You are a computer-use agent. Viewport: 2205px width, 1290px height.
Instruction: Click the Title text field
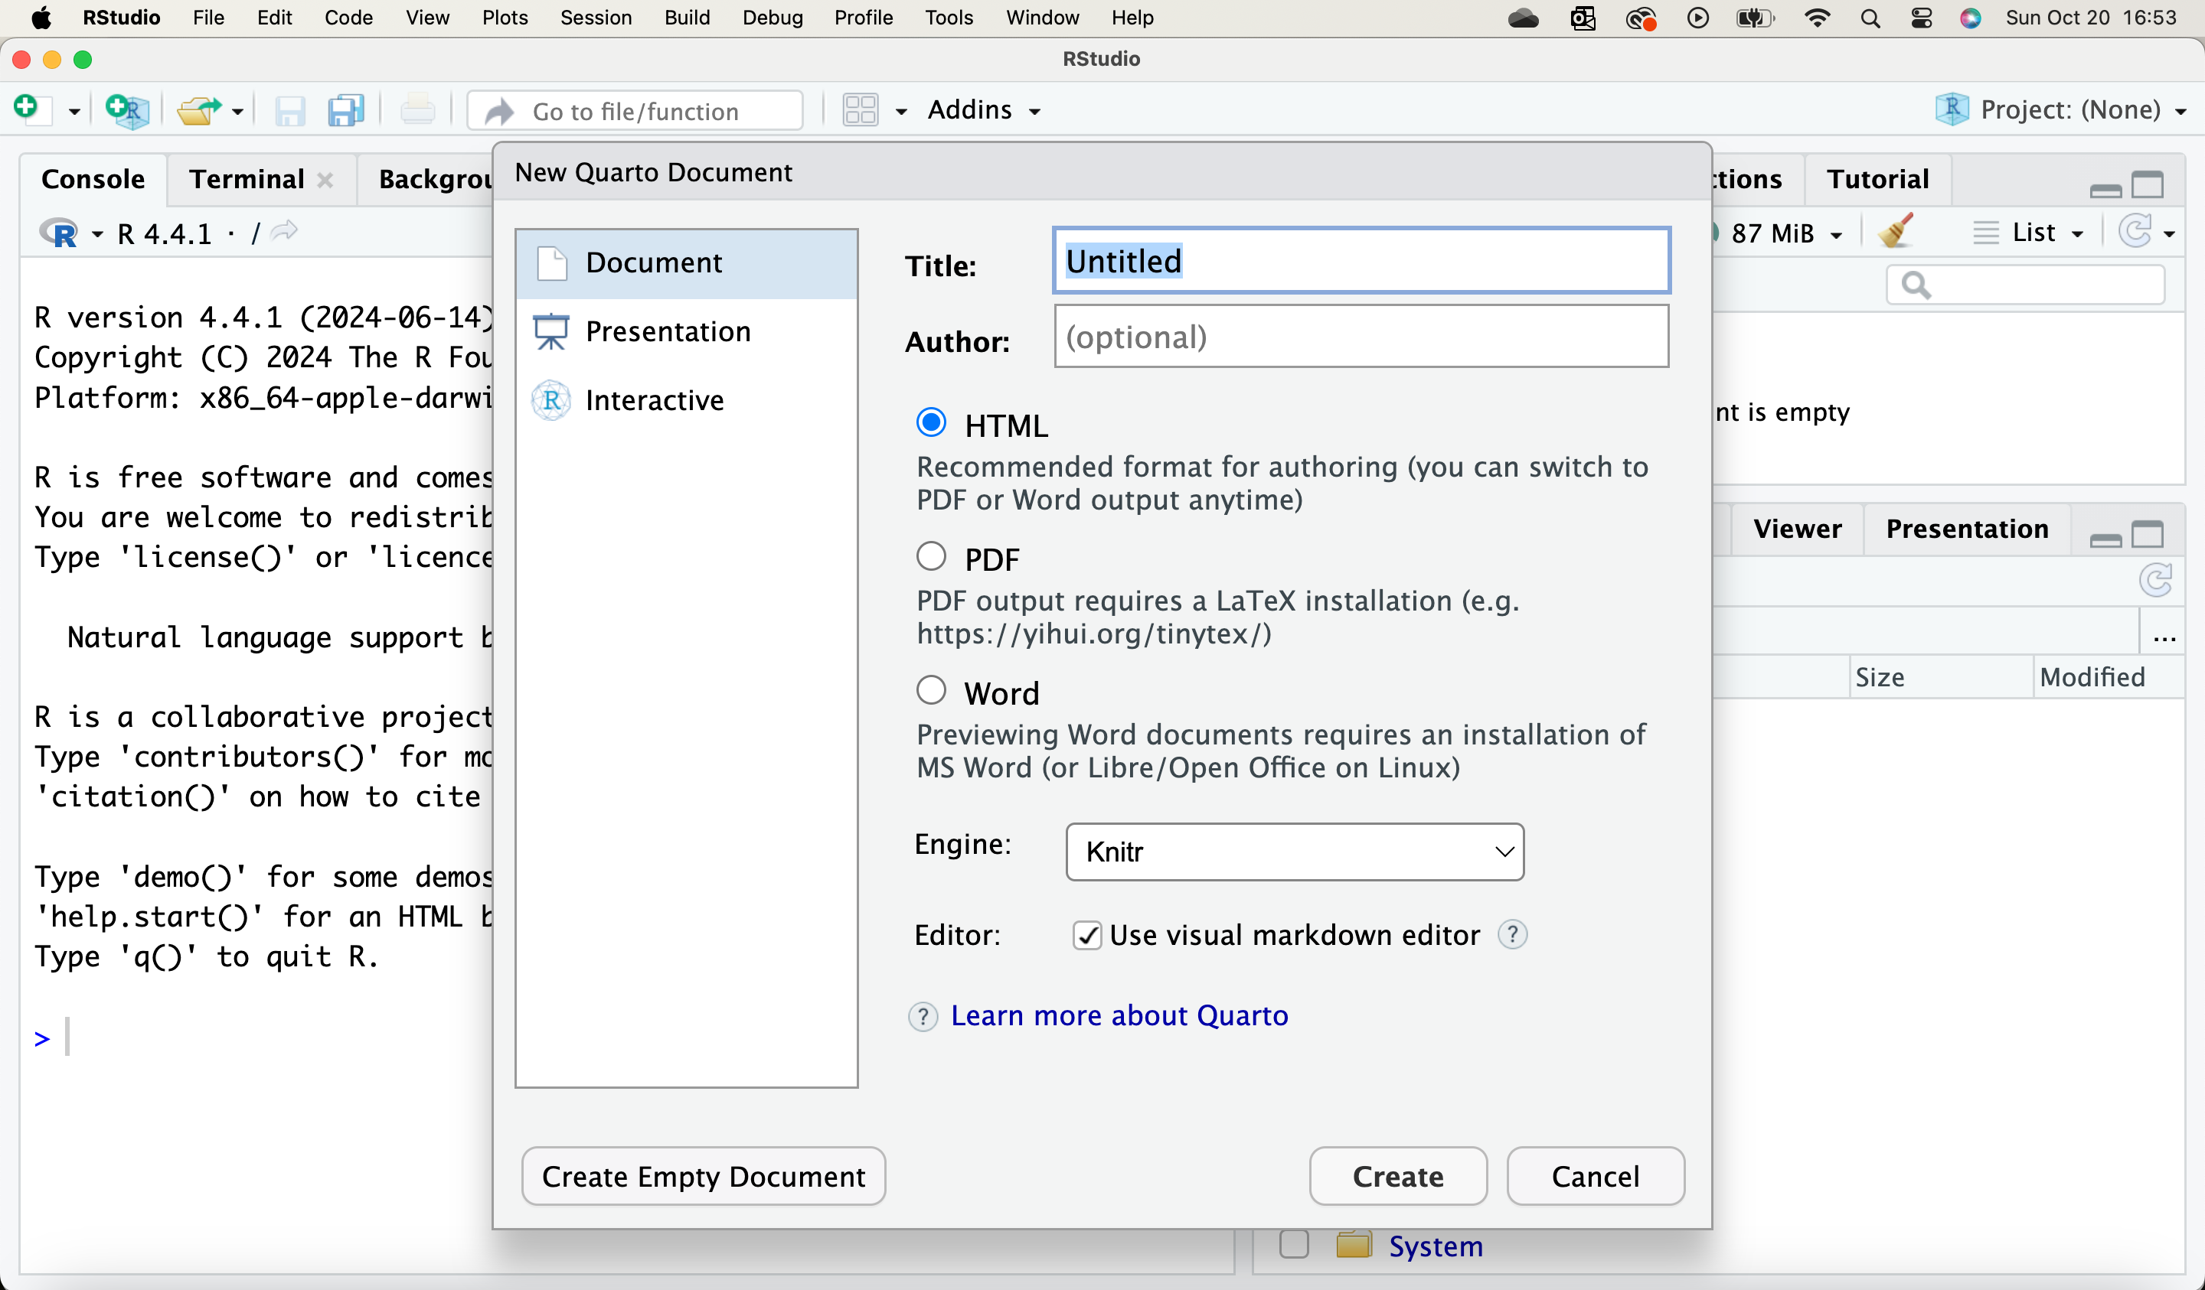[x=1361, y=261]
